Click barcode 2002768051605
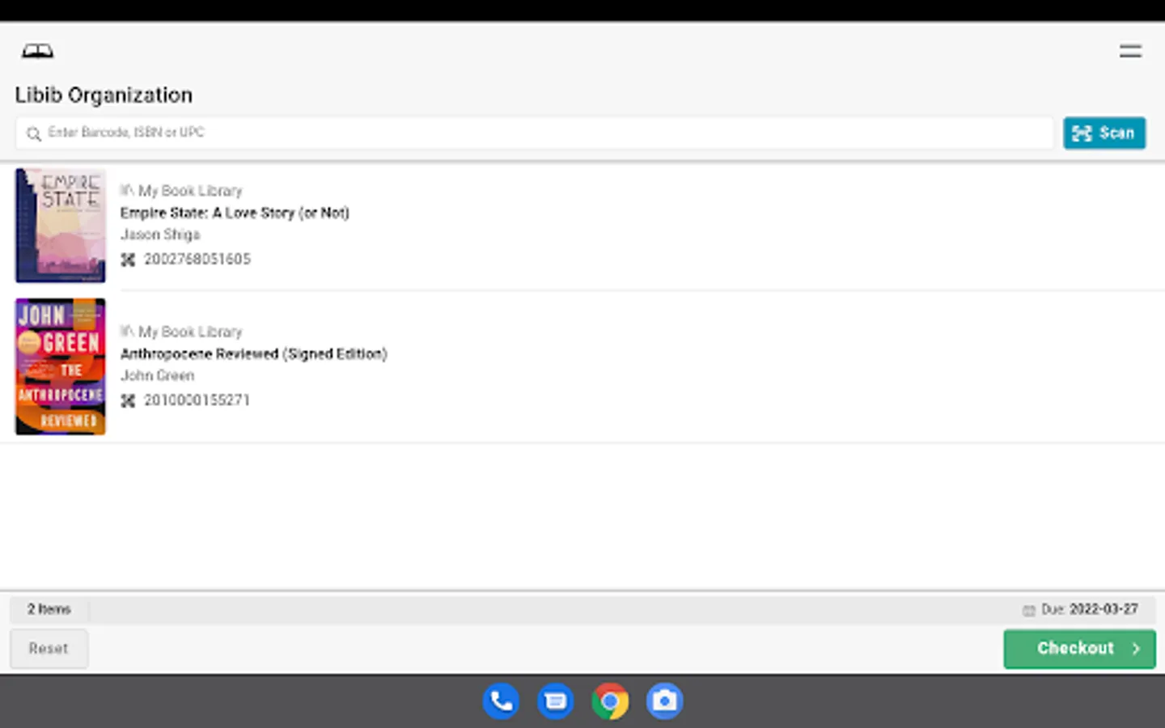 click(197, 259)
